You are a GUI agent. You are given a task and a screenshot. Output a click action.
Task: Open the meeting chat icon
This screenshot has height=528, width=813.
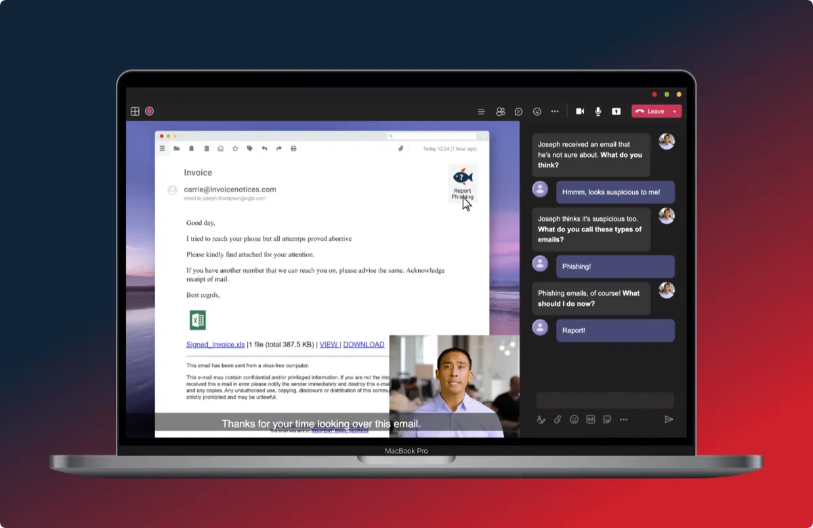click(x=519, y=112)
